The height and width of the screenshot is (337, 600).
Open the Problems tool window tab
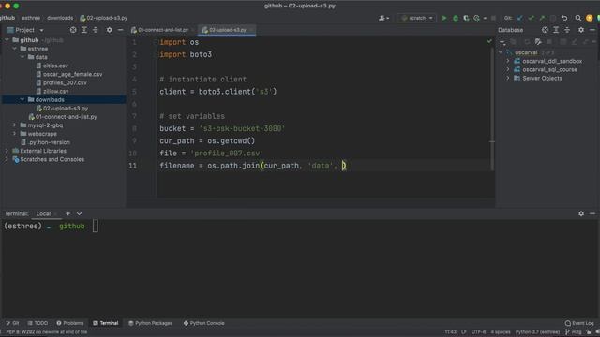click(x=70, y=323)
